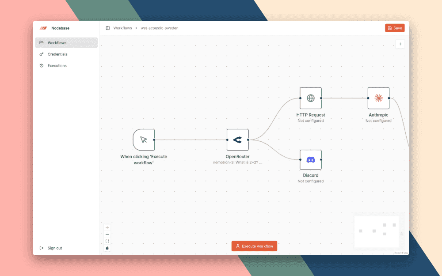This screenshot has height=276, width=442.
Task: Click the floppy disk icon in Save
Action: point(390,28)
